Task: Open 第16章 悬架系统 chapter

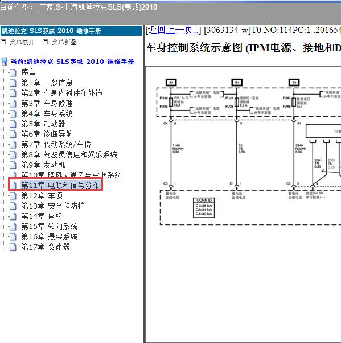Action: coord(49,237)
